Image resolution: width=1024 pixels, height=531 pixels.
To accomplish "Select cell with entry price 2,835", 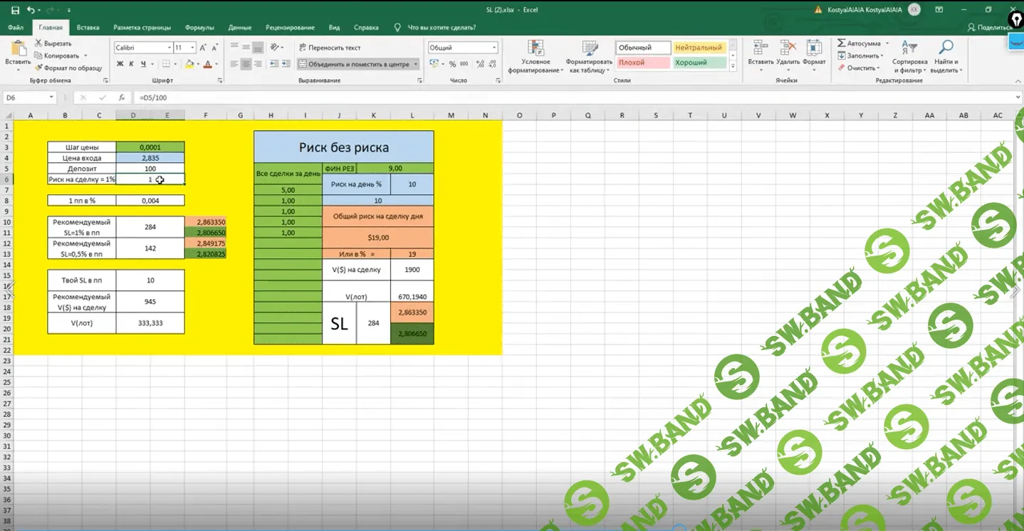I will click(x=150, y=158).
